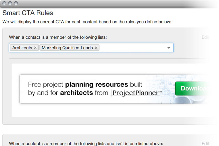The height and width of the screenshot is (146, 219).
Task: Maximize window with the green button
Action: pos(16,3)
